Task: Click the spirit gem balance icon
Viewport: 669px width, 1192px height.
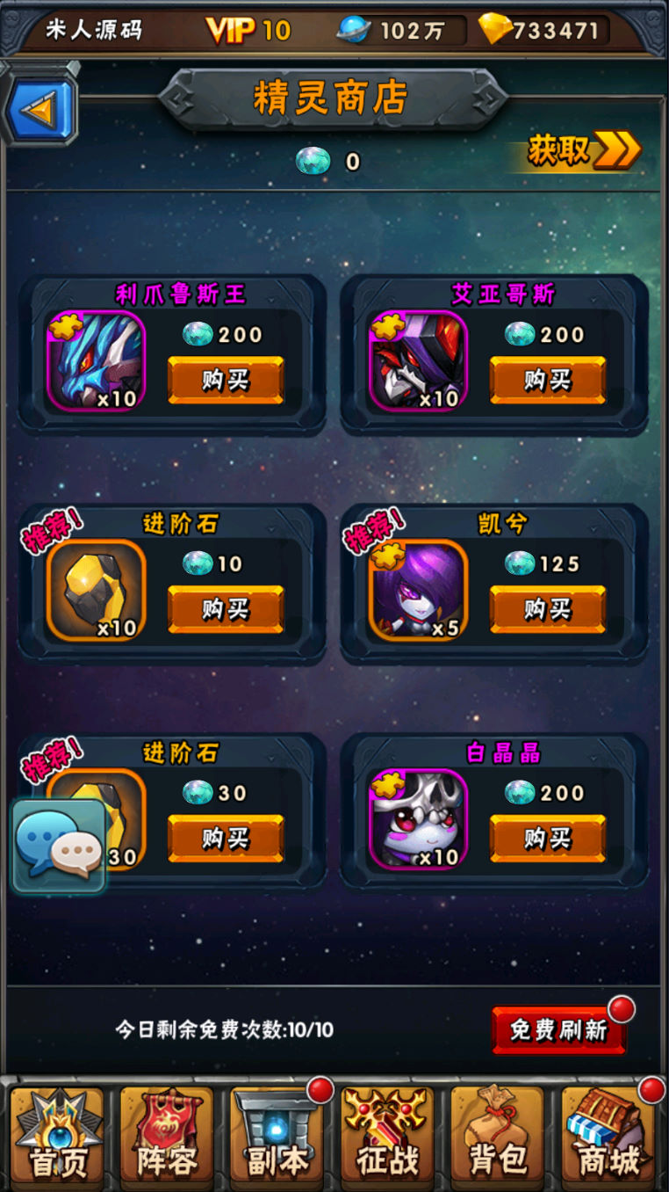Action: click(313, 161)
